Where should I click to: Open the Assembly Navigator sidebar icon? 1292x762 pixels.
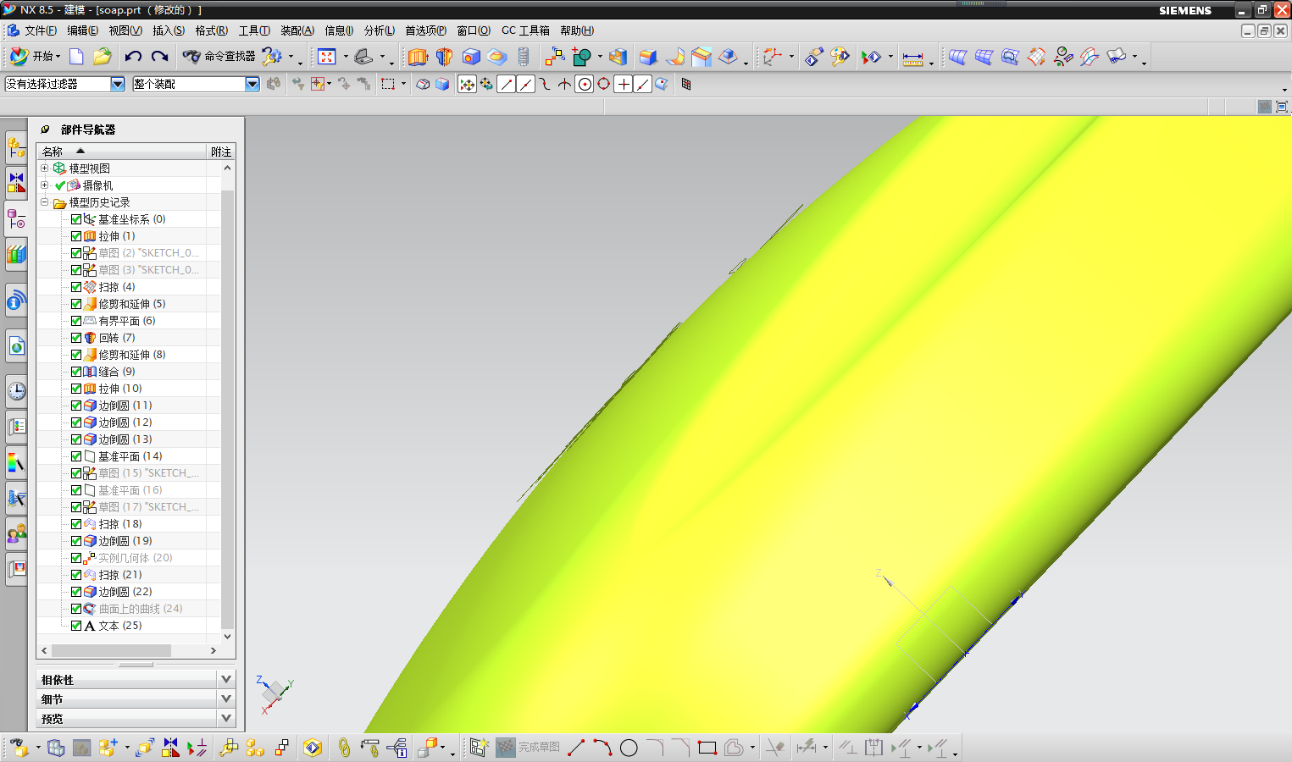pyautogui.click(x=16, y=148)
